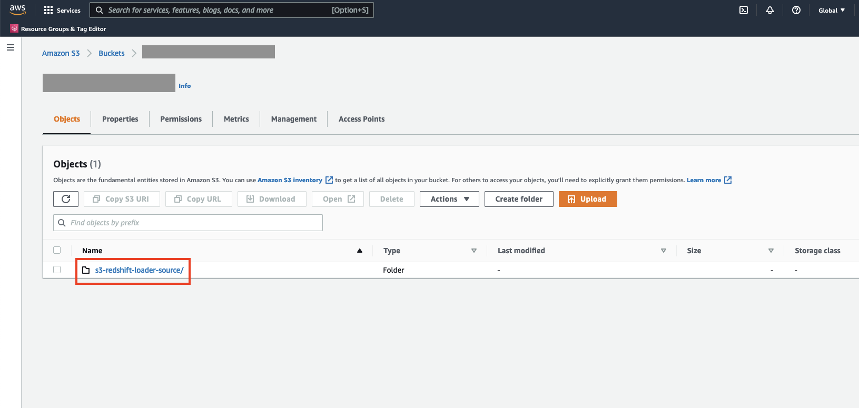Focus the Find objects by prefix field
The image size is (859, 408).
188,223
